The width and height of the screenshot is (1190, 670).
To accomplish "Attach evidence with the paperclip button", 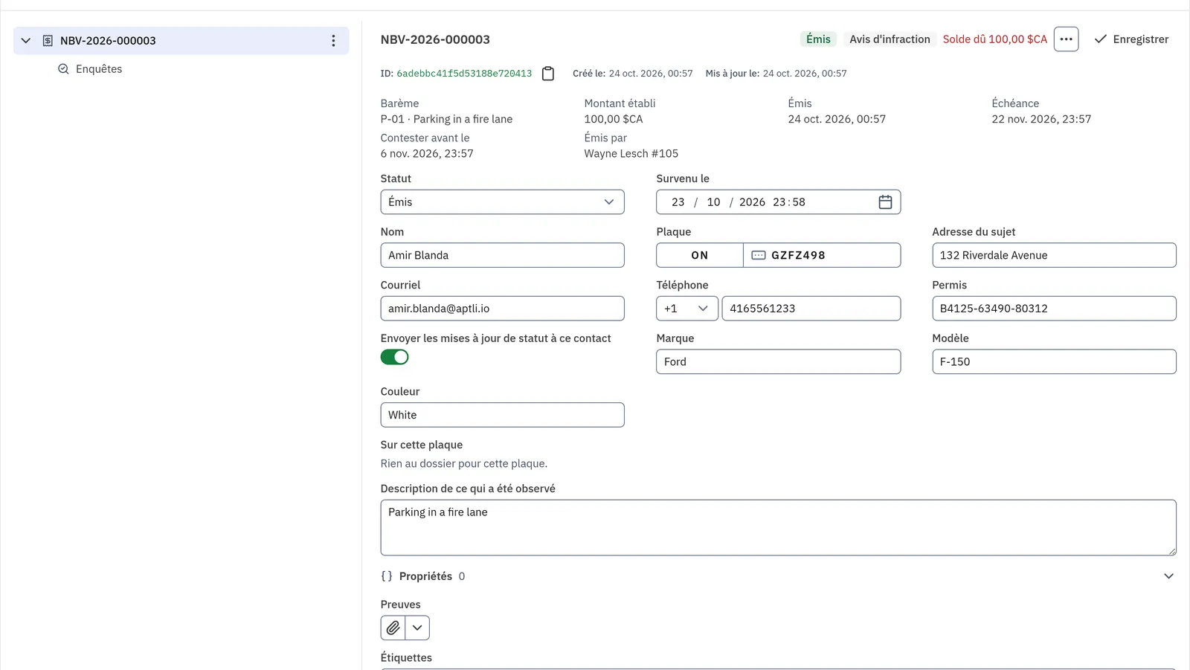I will point(393,628).
